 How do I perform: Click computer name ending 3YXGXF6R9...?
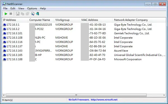click(43, 50)
